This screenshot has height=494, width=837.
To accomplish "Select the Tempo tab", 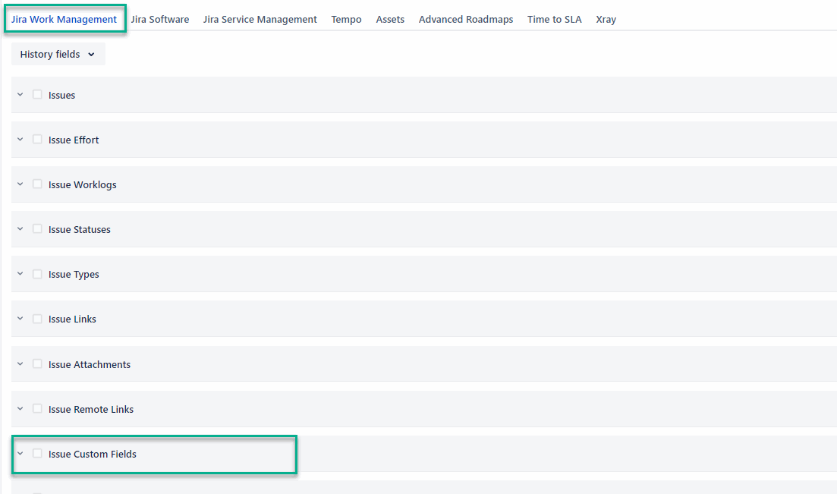I will (x=346, y=20).
